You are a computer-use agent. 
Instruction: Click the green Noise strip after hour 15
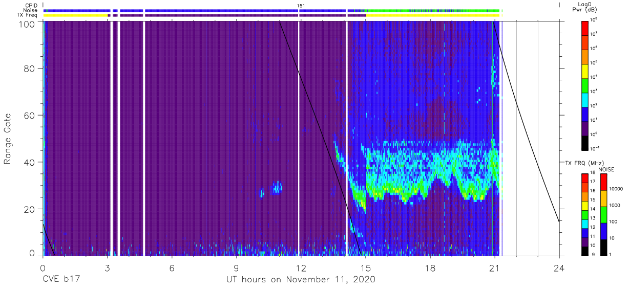click(433, 10)
